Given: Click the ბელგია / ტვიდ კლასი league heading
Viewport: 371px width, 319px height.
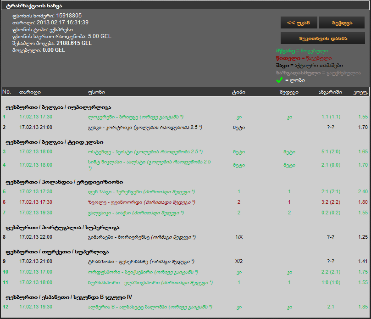Looking at the screenshot, I should click(x=55, y=142).
